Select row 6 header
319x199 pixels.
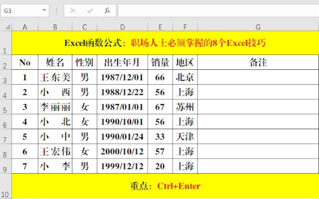(5, 122)
